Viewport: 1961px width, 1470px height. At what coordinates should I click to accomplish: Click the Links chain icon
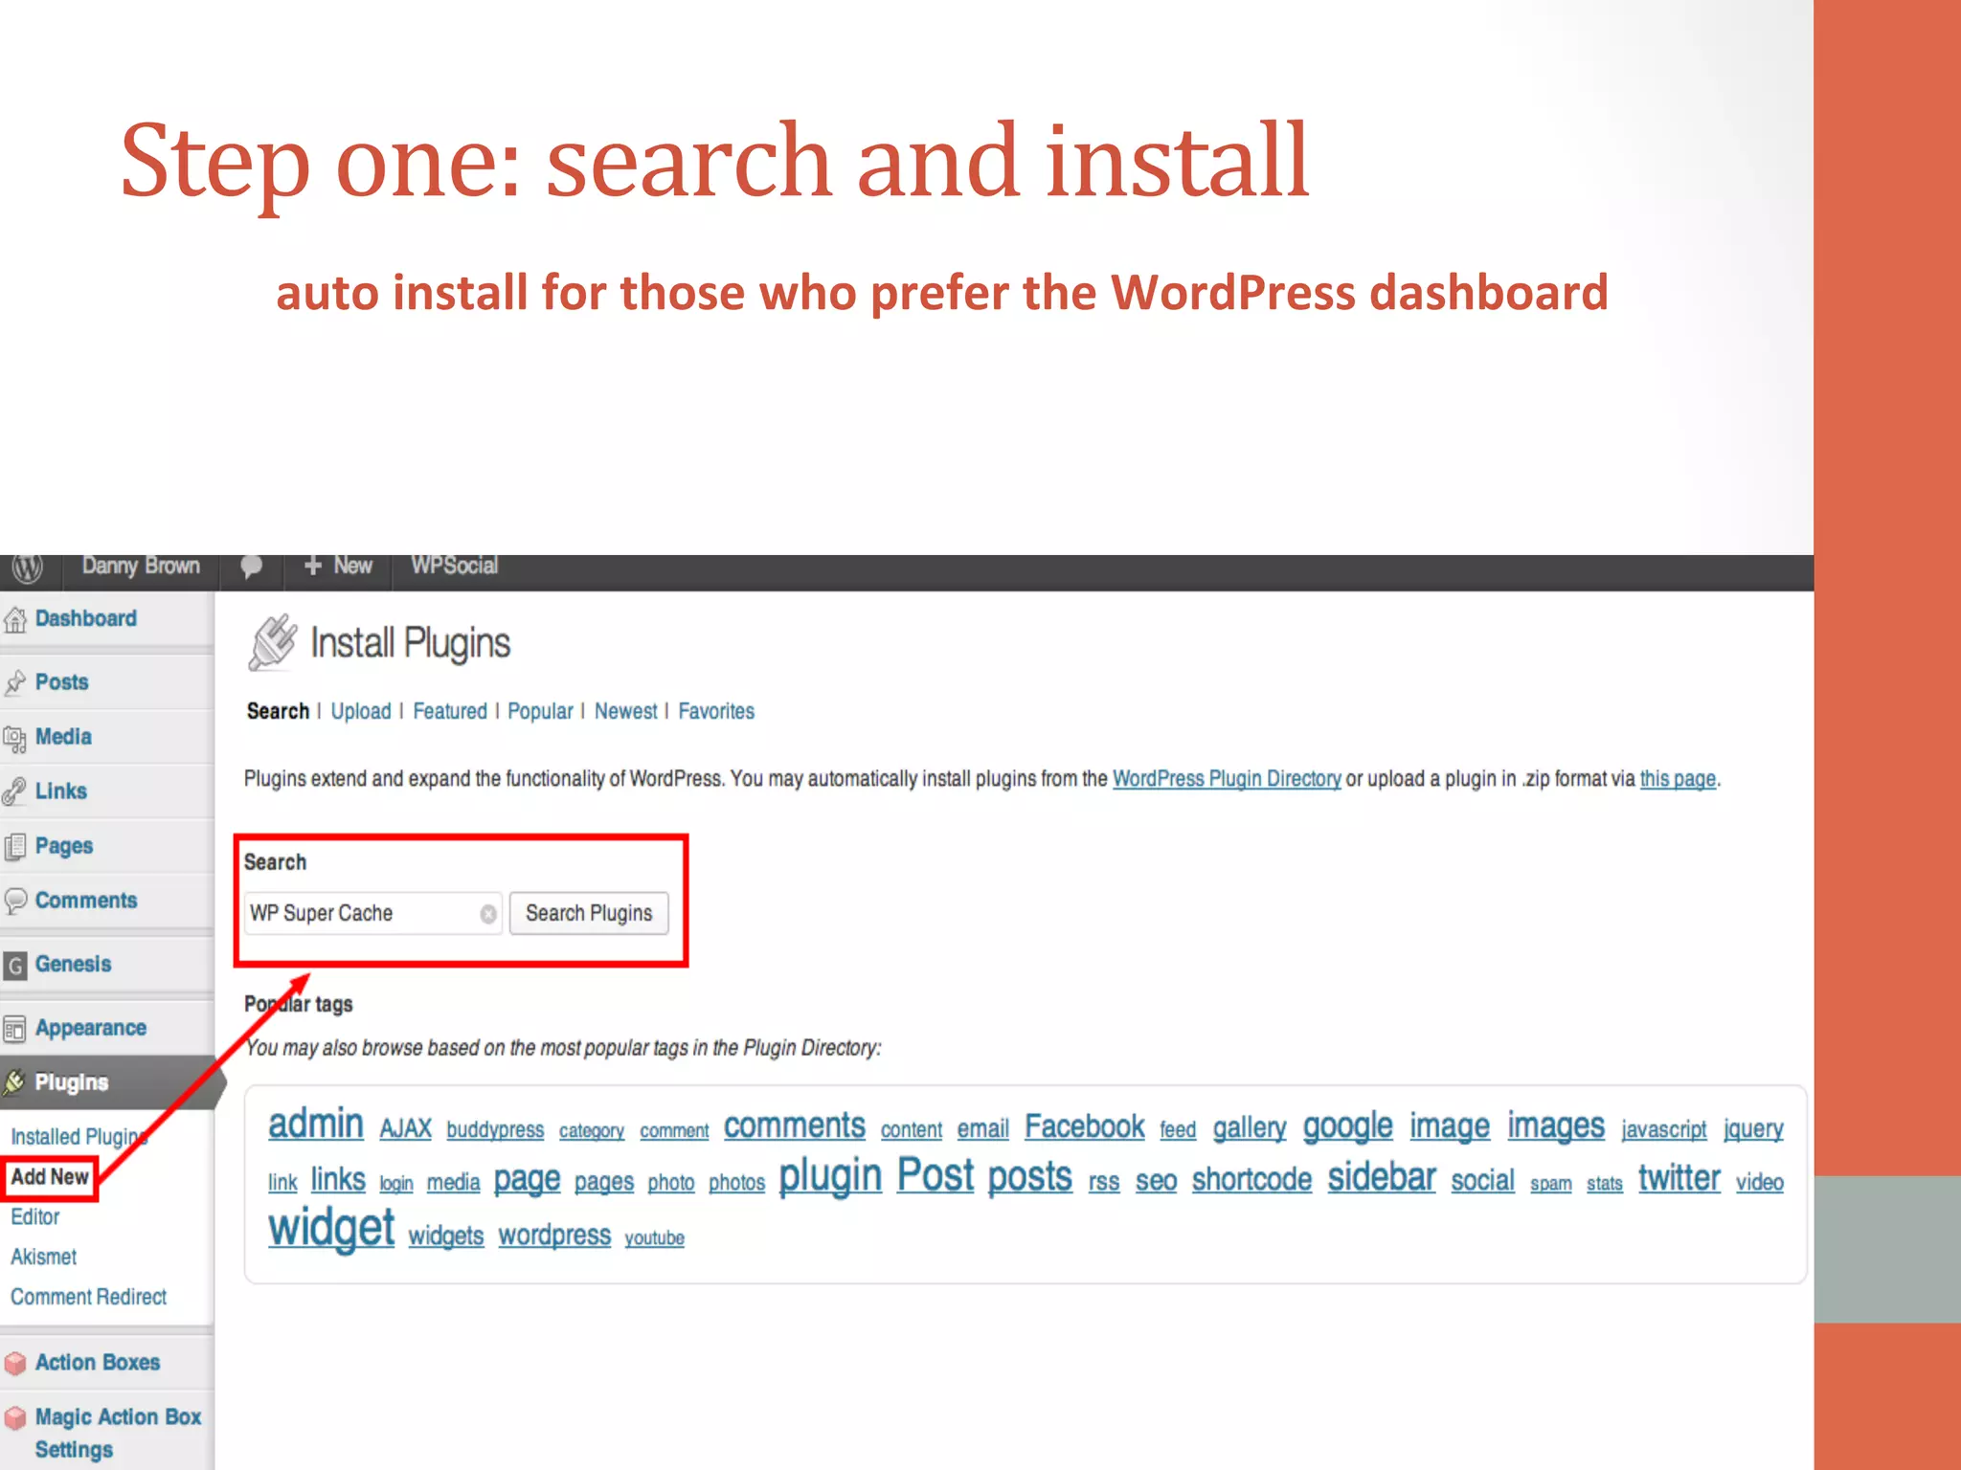[x=15, y=791]
